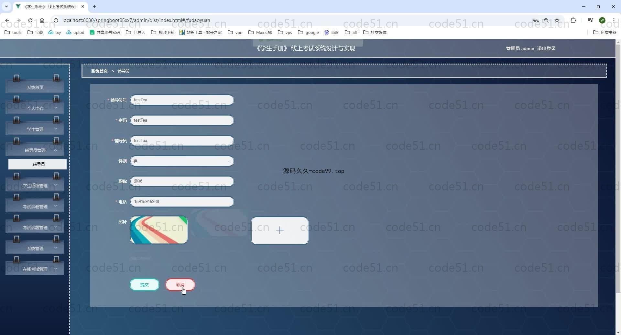This screenshot has width=621, height=335.
Task: Bookmark this page with the star
Action: (x=557, y=20)
